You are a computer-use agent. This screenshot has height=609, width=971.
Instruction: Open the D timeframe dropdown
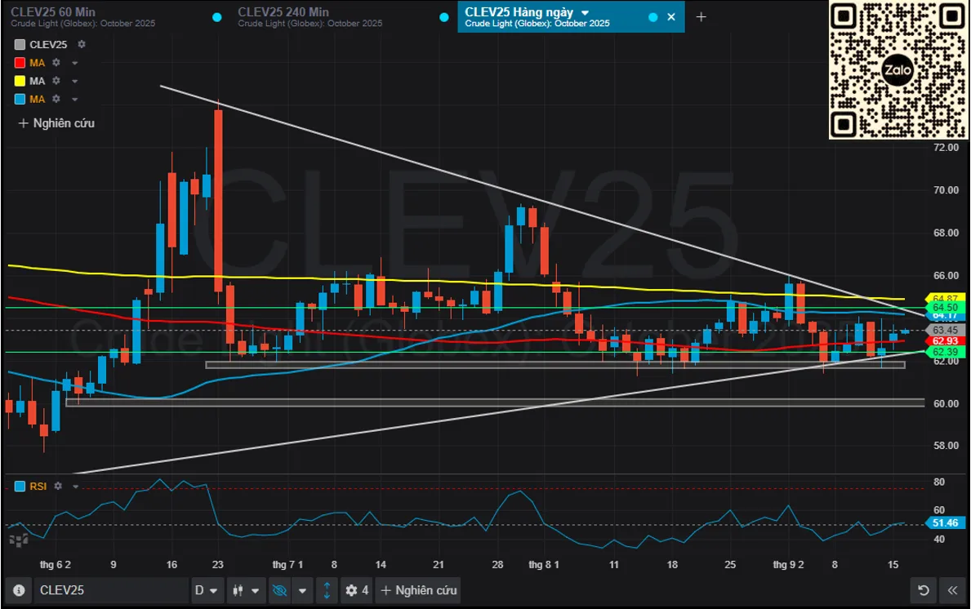click(207, 589)
